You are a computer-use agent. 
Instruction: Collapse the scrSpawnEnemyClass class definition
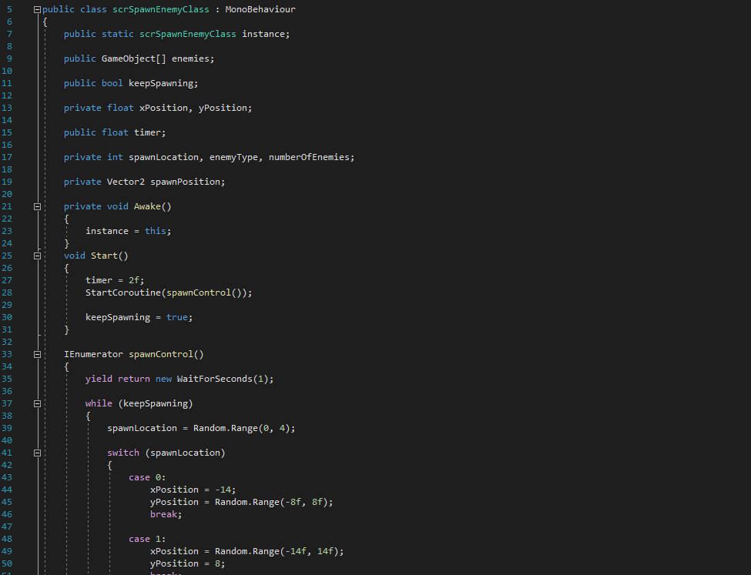(x=36, y=9)
